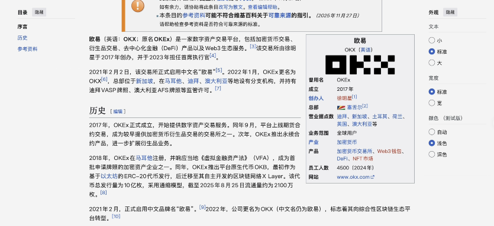Open footnote [7] after 监管许可
This screenshot has width=494, height=226.
(x=218, y=89)
